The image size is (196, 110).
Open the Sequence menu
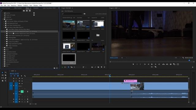[x=13, y=5]
